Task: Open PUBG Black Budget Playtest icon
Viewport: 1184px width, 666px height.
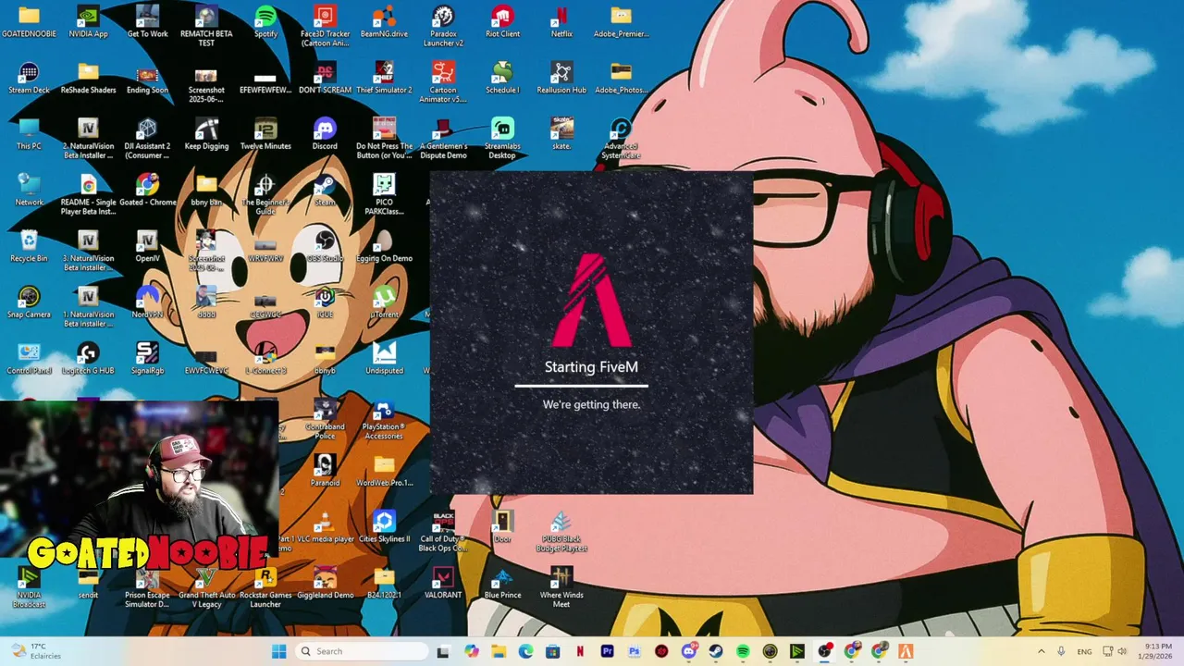Action: (x=561, y=531)
